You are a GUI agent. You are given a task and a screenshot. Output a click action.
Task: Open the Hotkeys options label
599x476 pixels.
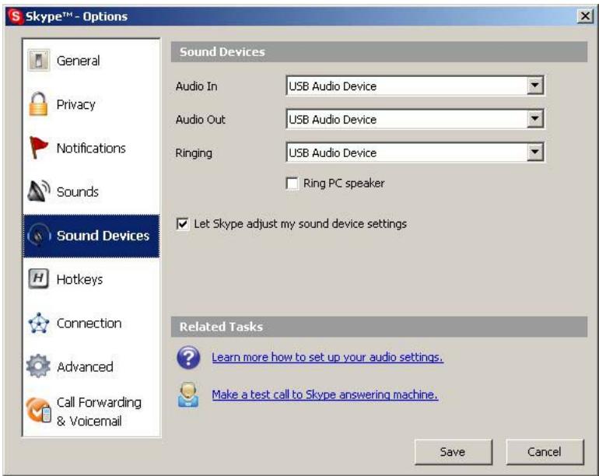pyautogui.click(x=79, y=280)
